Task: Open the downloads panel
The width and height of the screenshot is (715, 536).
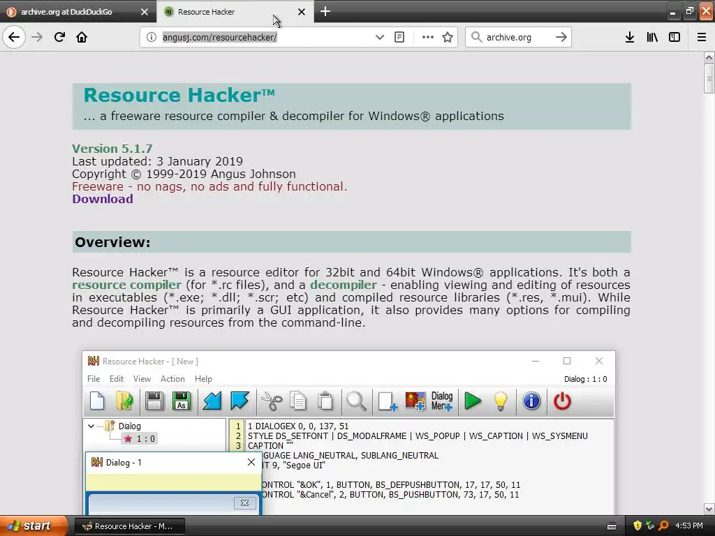Action: coord(630,37)
